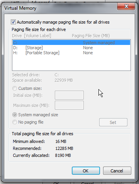This screenshot has width=139, height=184.
Task: Click Cancel in Virtual Memory dialog
Action: [x=117, y=171]
